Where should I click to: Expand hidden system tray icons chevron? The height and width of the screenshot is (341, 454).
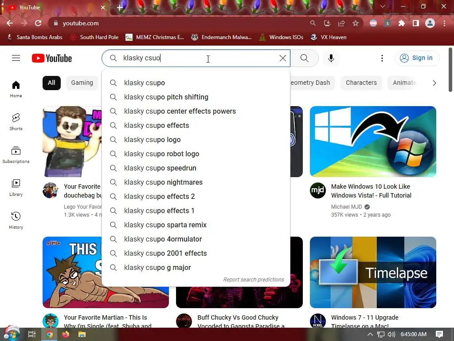370,334
